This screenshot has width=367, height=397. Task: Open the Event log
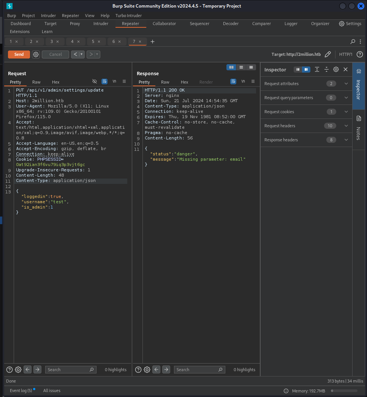(x=21, y=391)
